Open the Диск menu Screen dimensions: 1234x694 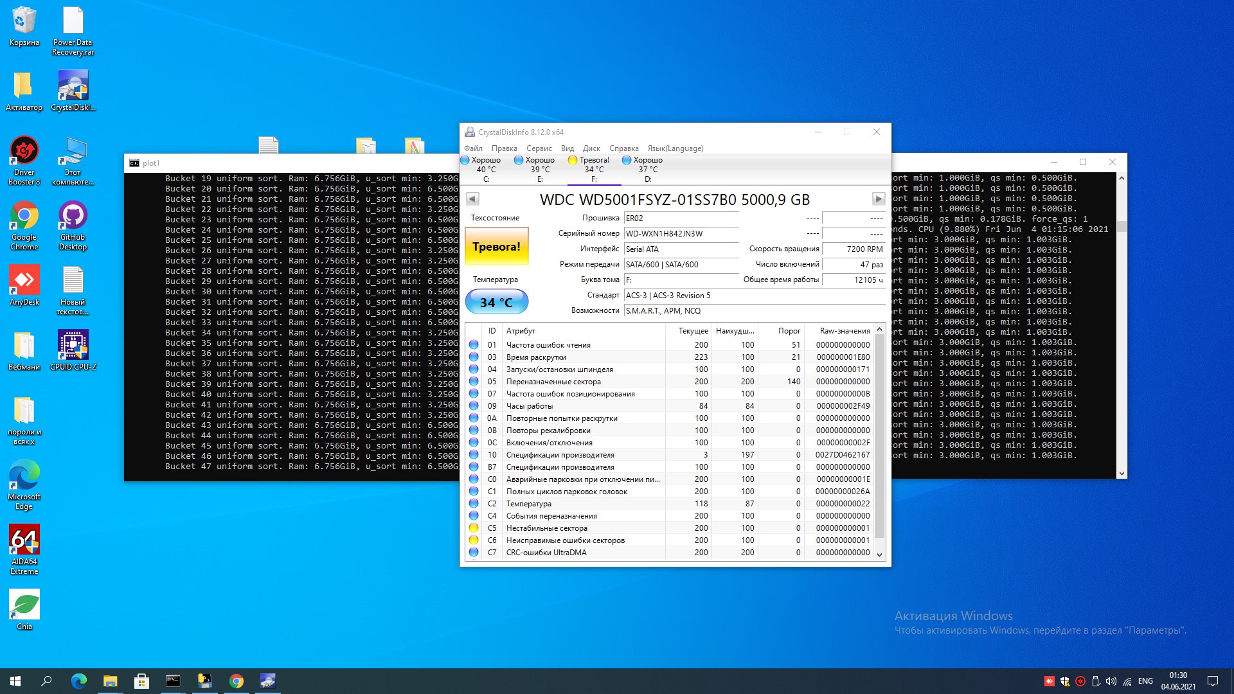point(591,148)
